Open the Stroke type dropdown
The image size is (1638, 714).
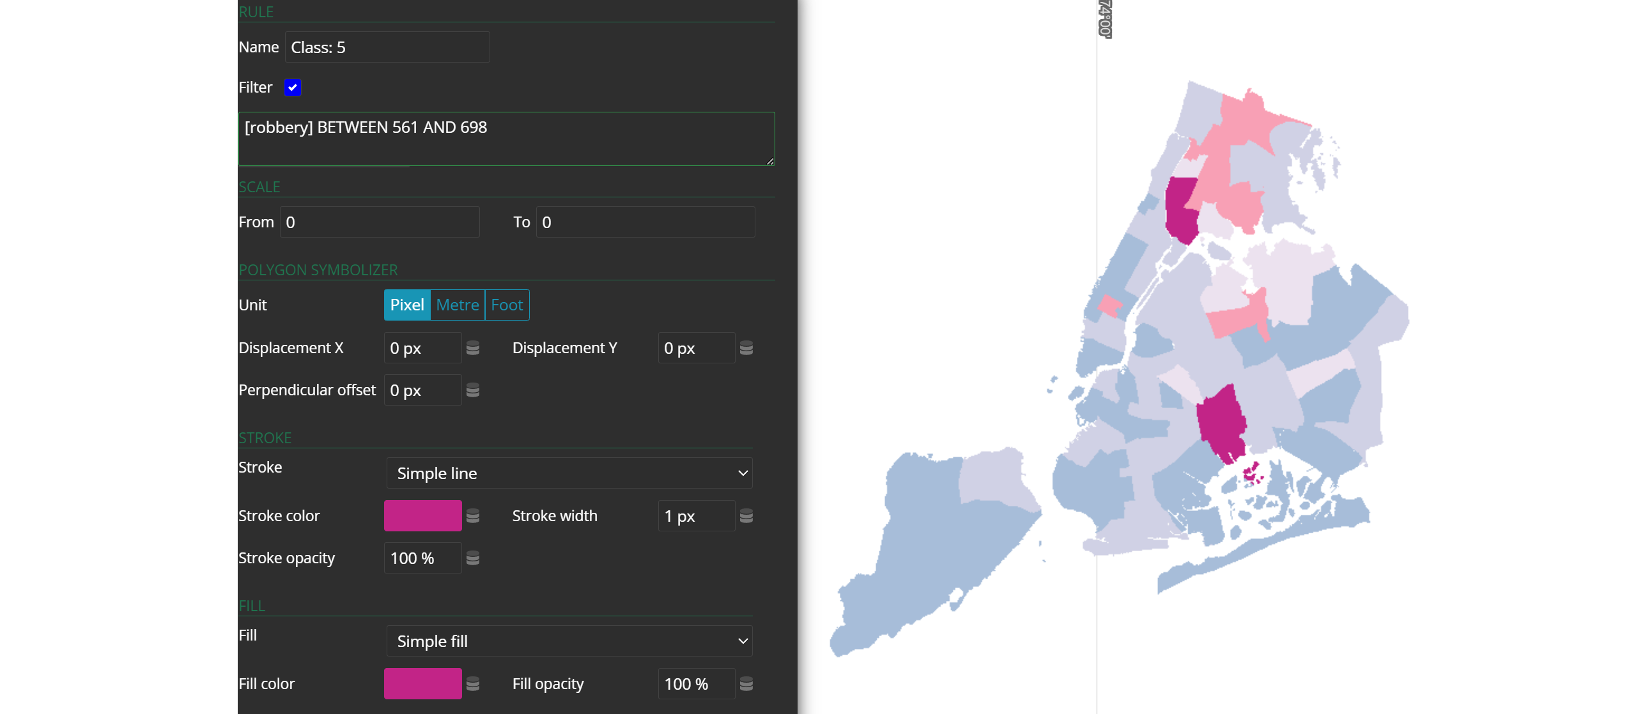(x=569, y=473)
